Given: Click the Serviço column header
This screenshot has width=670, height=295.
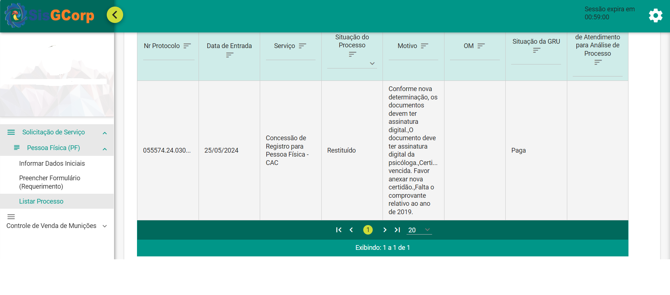Looking at the screenshot, I should (x=285, y=46).
